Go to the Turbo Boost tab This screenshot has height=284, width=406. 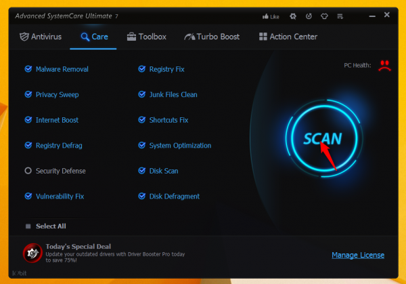click(x=212, y=37)
